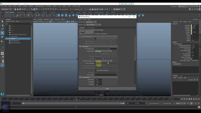Create a NURBS cone from the shelf

pyautogui.click(x=70, y=15)
